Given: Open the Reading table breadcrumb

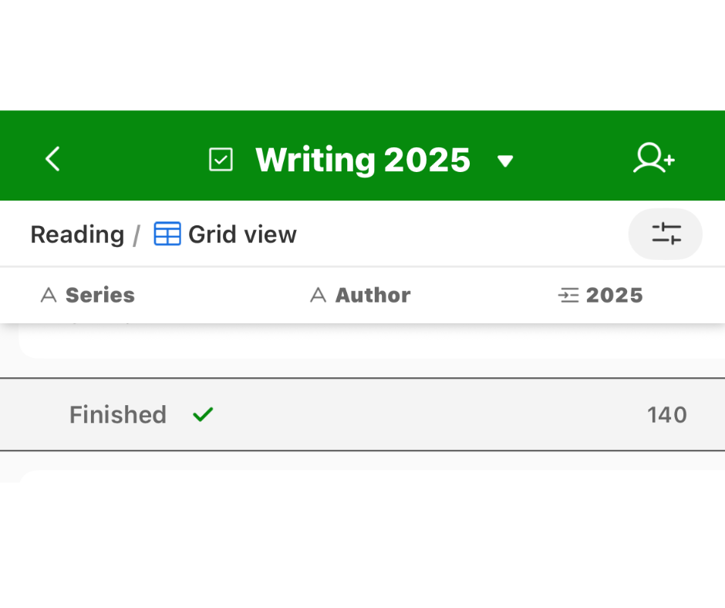Looking at the screenshot, I should pos(77,235).
